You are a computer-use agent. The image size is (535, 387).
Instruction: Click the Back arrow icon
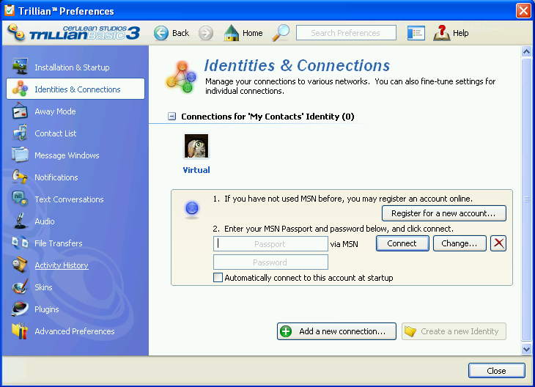pyautogui.click(x=161, y=33)
